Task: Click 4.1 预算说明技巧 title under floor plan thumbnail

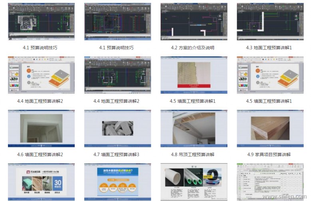Action: tap(40, 48)
